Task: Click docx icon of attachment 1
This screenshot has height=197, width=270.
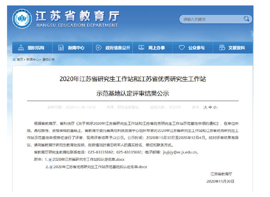Action: (x=50, y=160)
